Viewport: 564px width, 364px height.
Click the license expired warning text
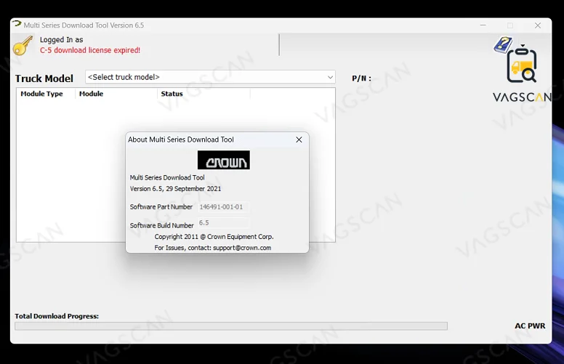pos(90,50)
